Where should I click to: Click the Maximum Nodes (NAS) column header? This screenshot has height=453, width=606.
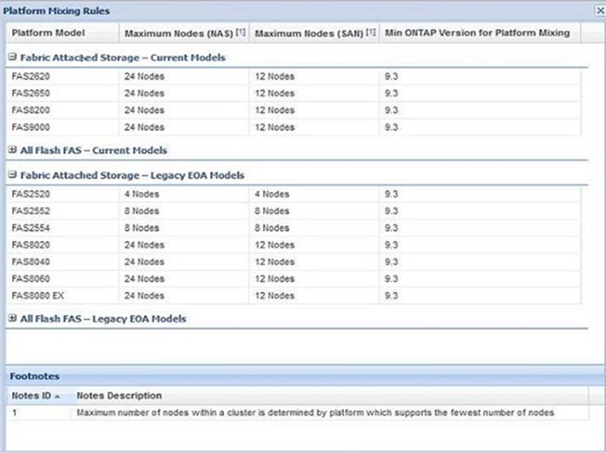coord(179,33)
